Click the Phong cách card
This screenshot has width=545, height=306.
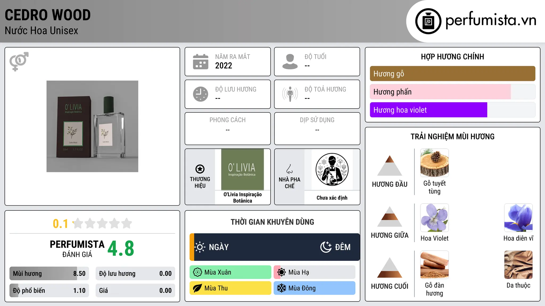tap(228, 129)
